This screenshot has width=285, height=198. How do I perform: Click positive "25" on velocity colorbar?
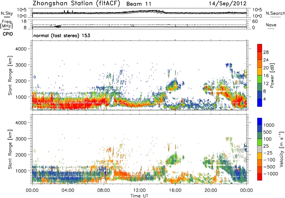(266, 146)
